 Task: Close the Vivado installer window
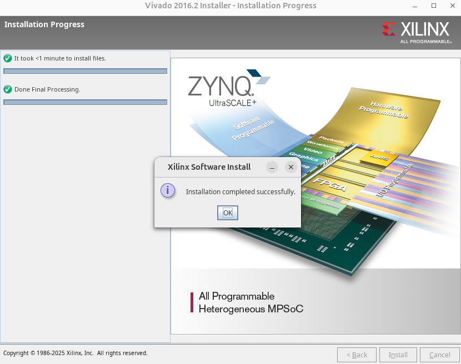pyautogui.click(x=451, y=6)
